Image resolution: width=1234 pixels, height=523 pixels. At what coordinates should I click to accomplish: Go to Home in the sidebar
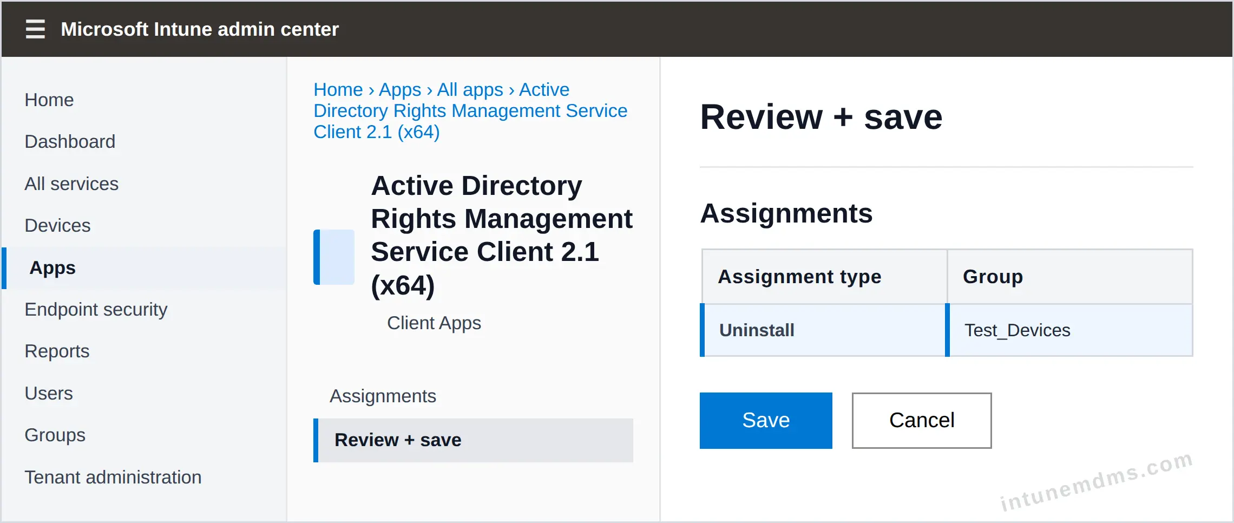(x=49, y=100)
